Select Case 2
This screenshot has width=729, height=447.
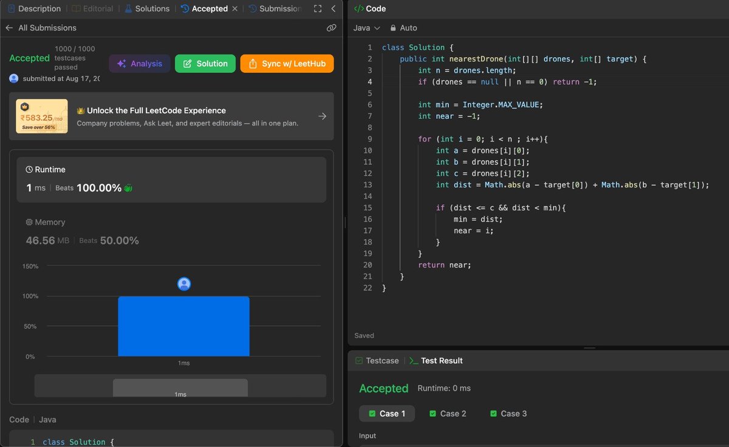(x=448, y=414)
